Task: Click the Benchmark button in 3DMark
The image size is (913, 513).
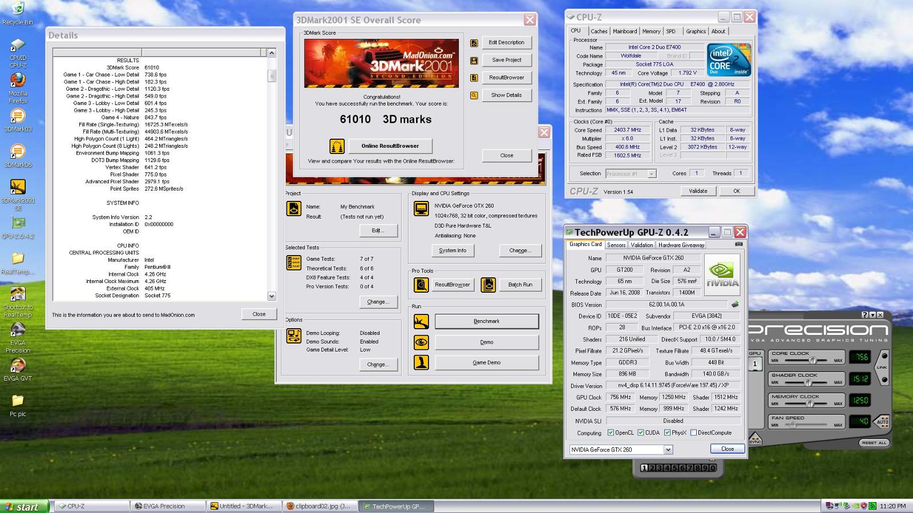Action: tap(487, 321)
